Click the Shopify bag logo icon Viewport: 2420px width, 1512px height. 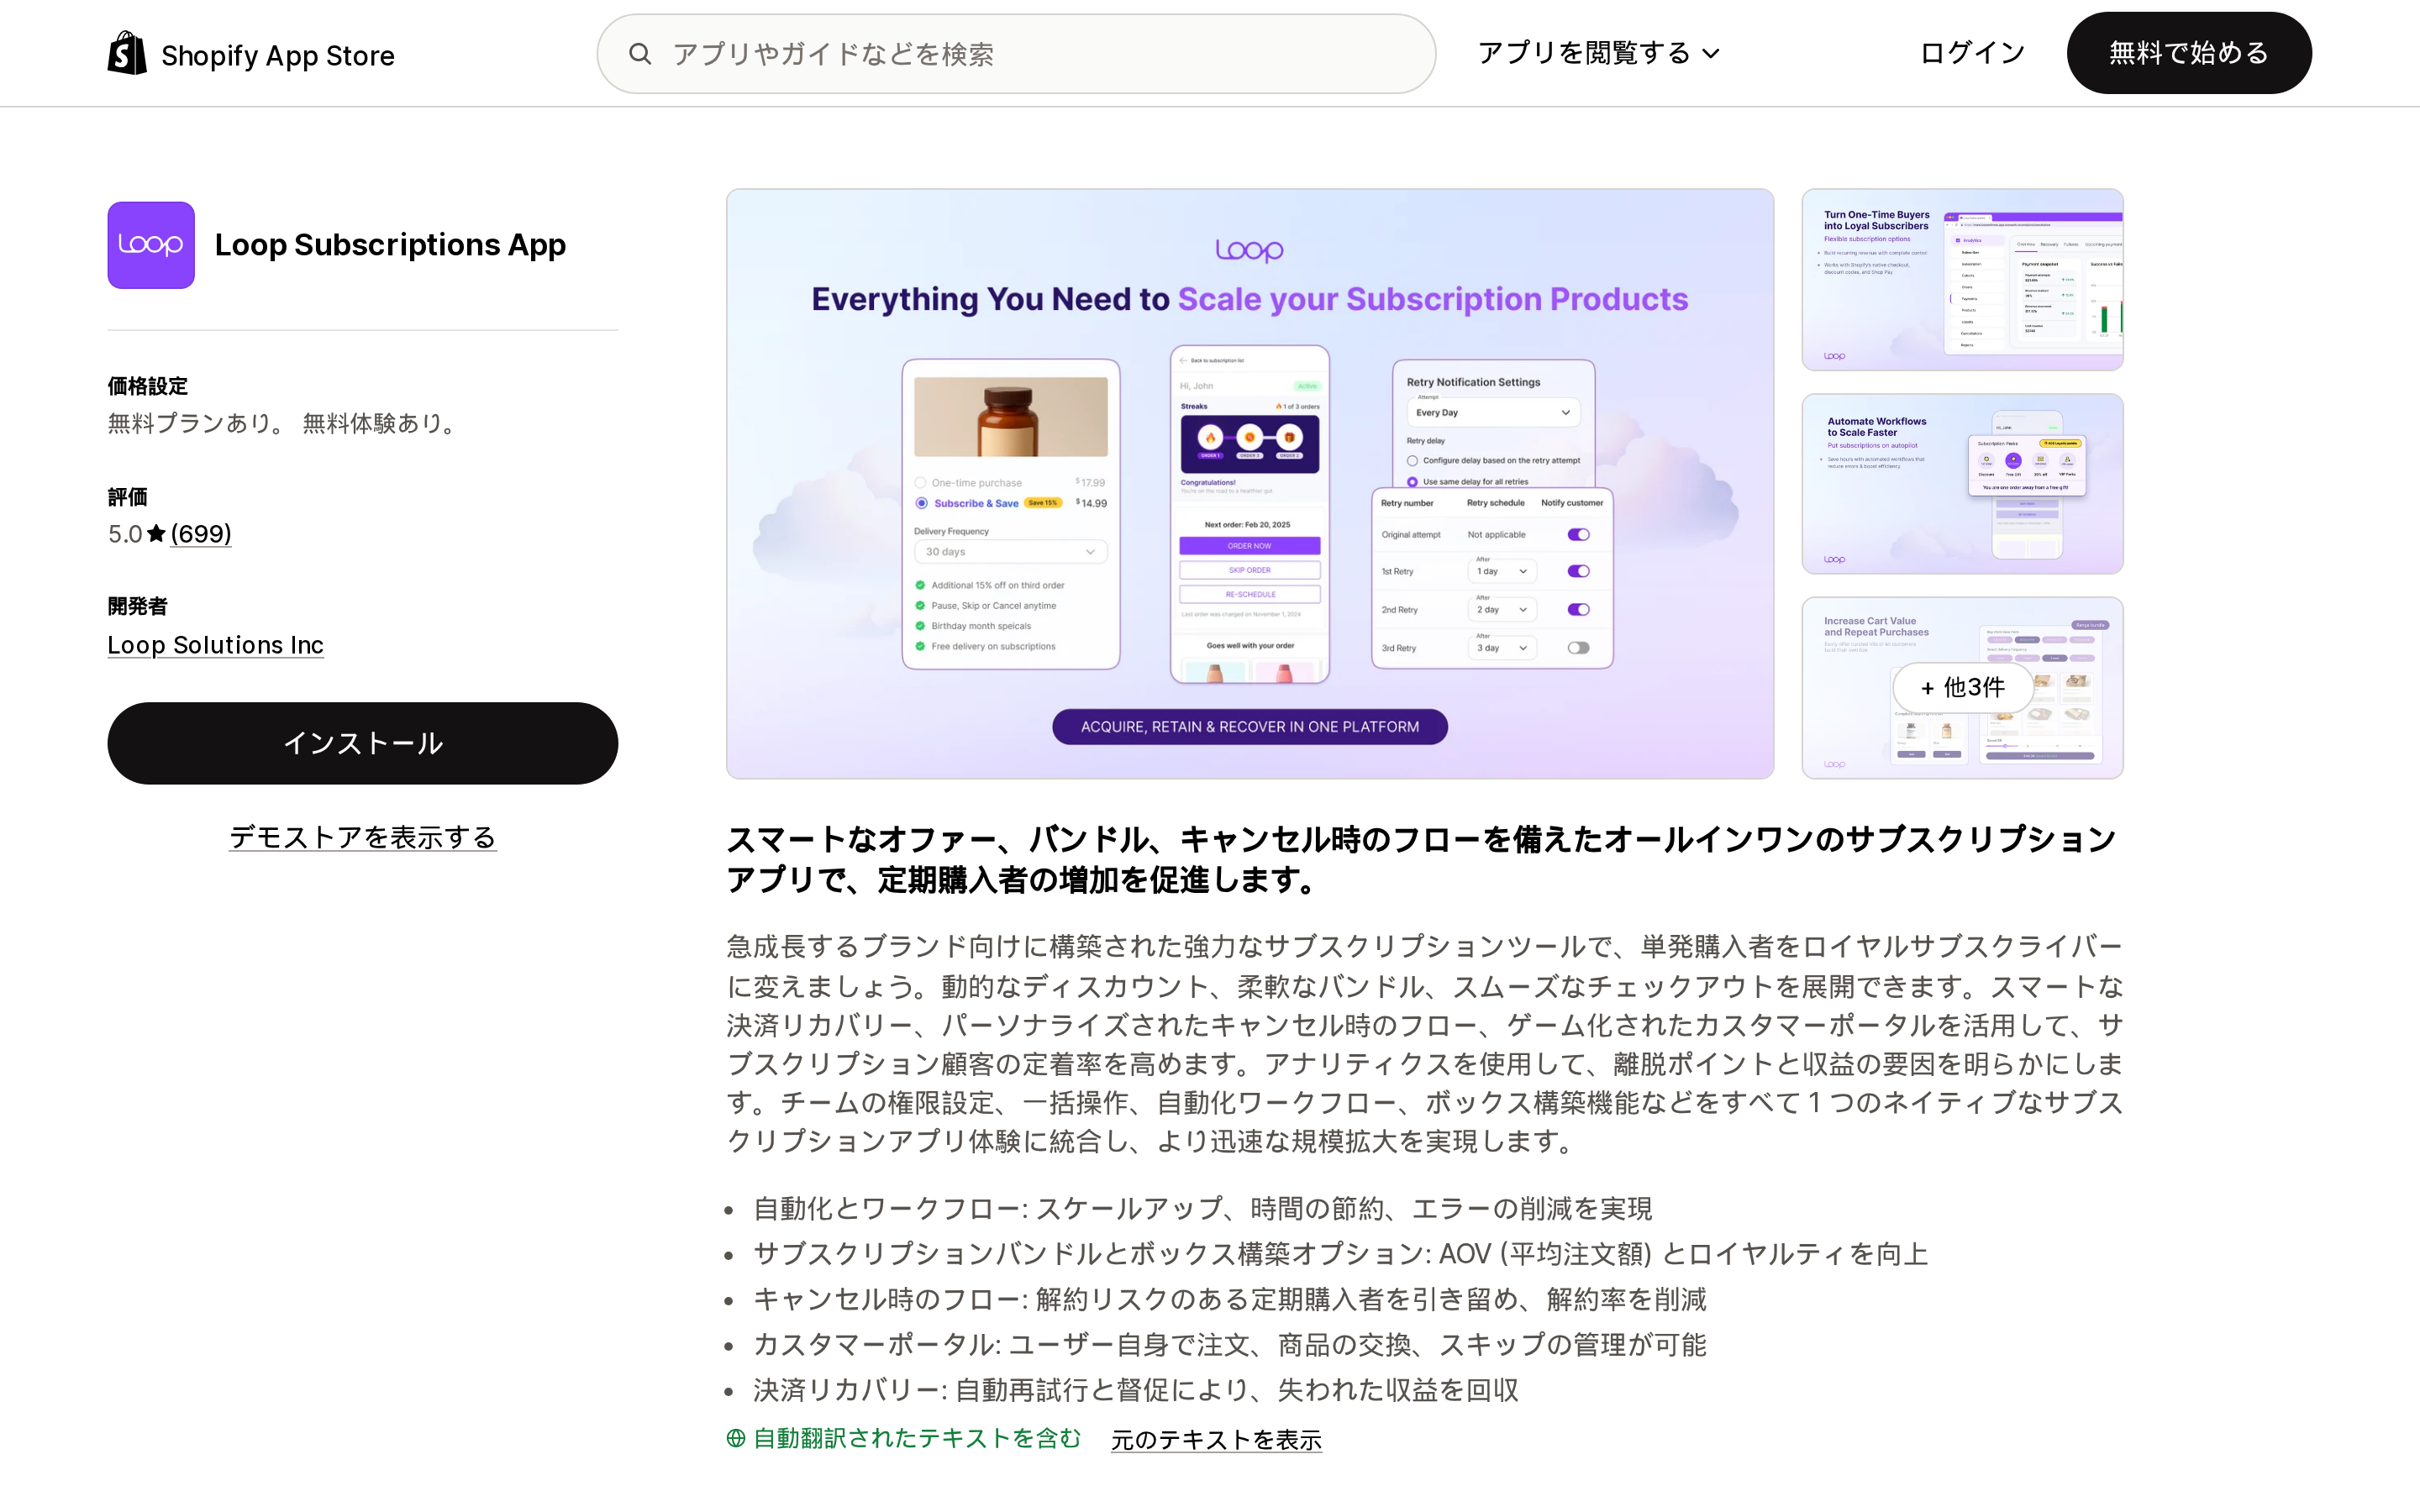click(127, 53)
